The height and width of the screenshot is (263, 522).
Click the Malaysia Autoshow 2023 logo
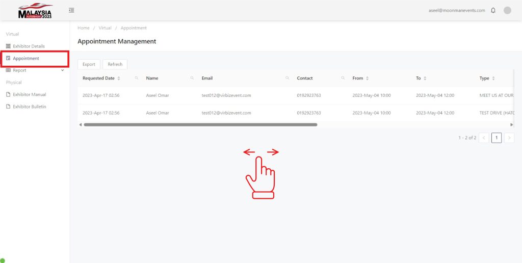pyautogui.click(x=35, y=11)
